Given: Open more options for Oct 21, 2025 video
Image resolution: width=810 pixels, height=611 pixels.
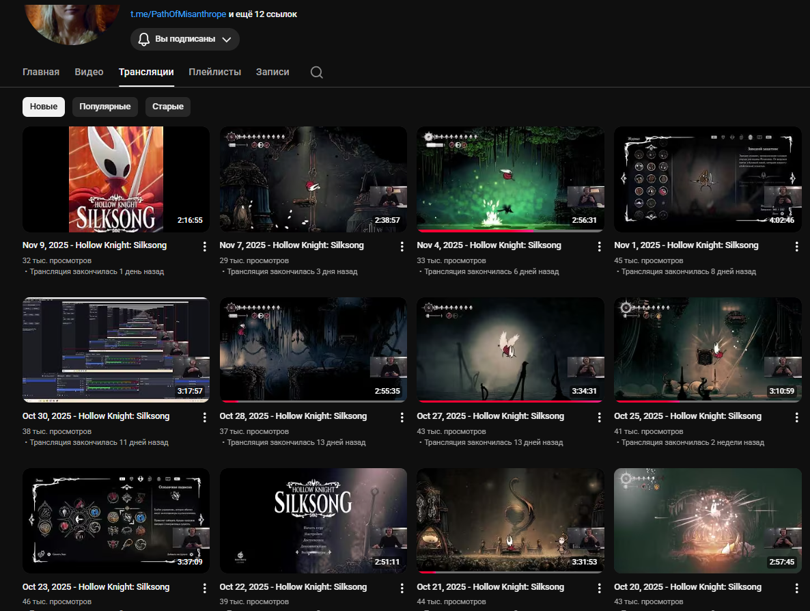Looking at the screenshot, I should point(599,588).
